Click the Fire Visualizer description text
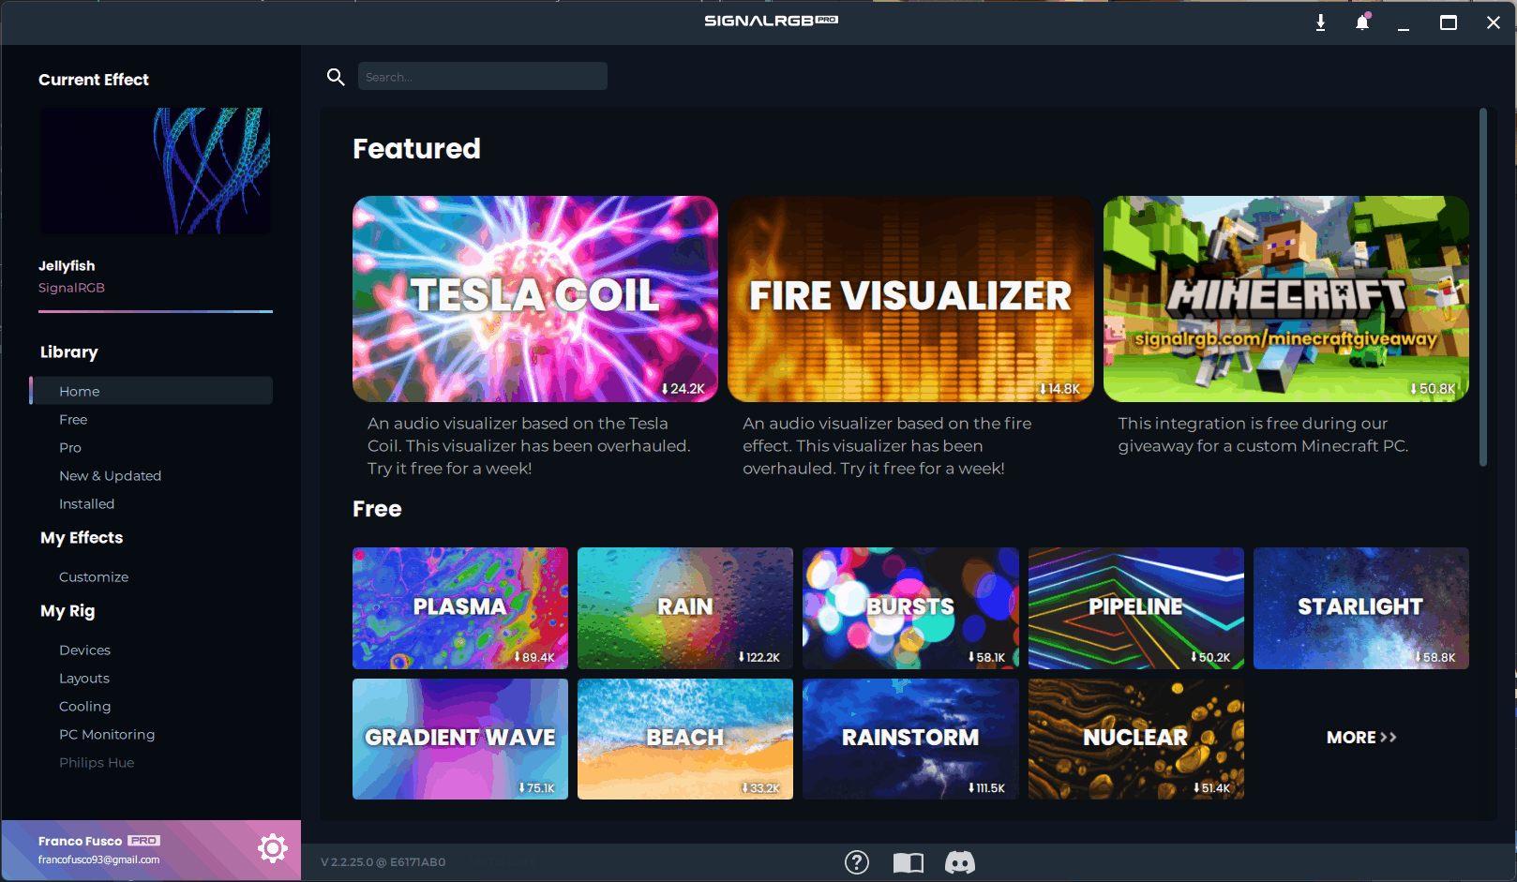The width and height of the screenshot is (1517, 882). click(x=887, y=446)
